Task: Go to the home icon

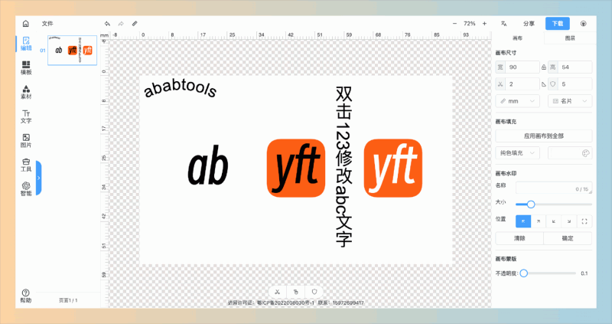Action: [26, 24]
